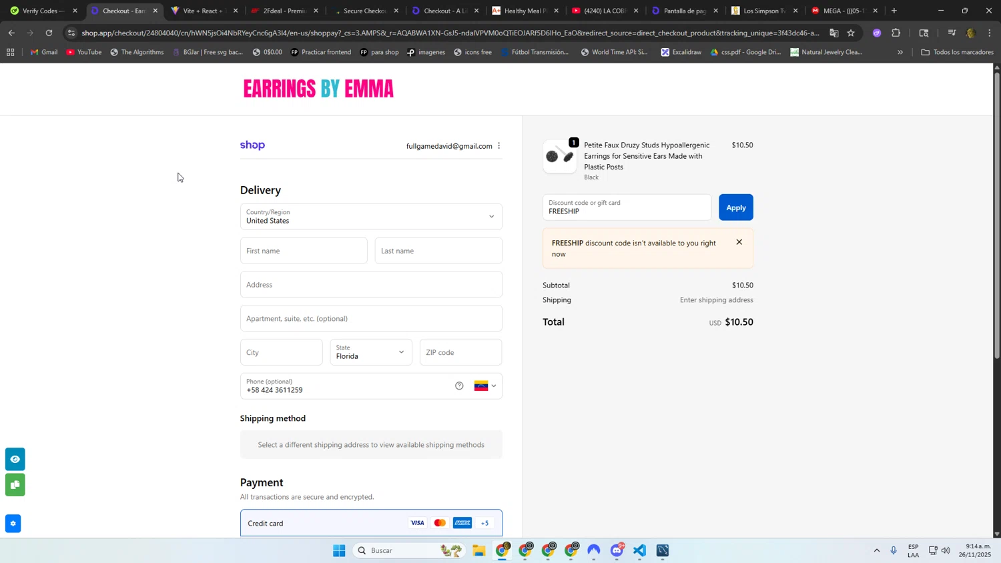Open the Windows Start menu
The image size is (1001, 563).
tap(339, 550)
